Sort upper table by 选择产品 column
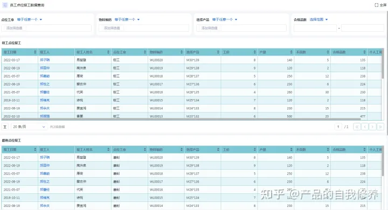This screenshot has height=210, width=388. [218, 52]
